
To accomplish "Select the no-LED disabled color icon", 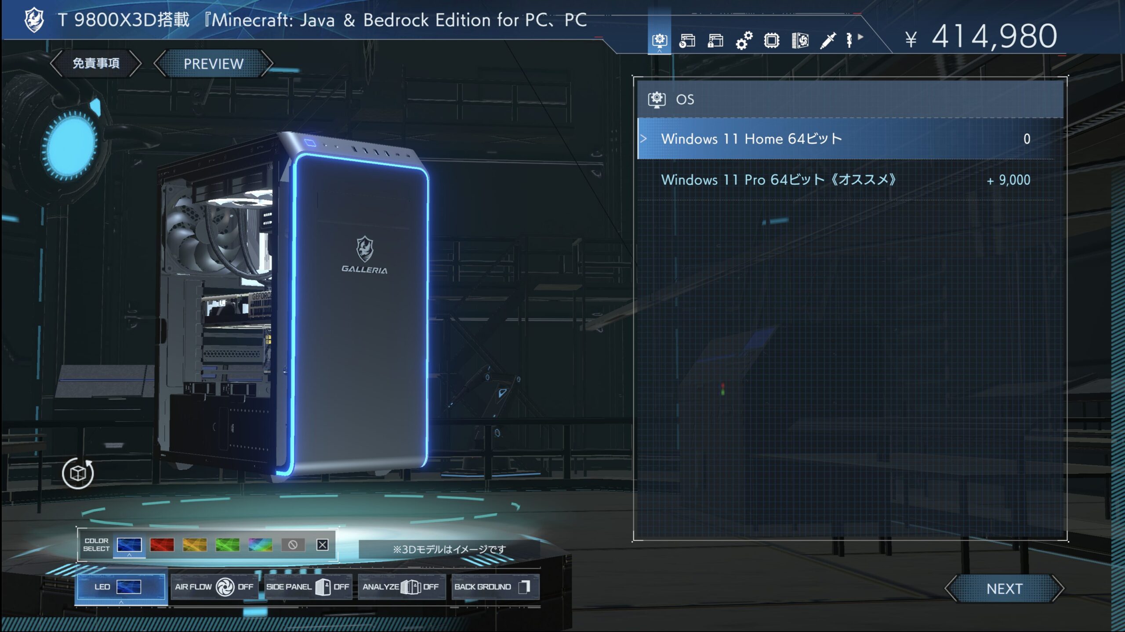I will click(x=293, y=545).
